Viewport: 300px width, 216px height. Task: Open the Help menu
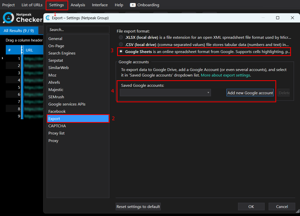(x=119, y=5)
